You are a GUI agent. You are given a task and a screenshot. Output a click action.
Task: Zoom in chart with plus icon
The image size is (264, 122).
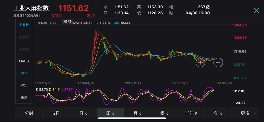tap(200, 63)
